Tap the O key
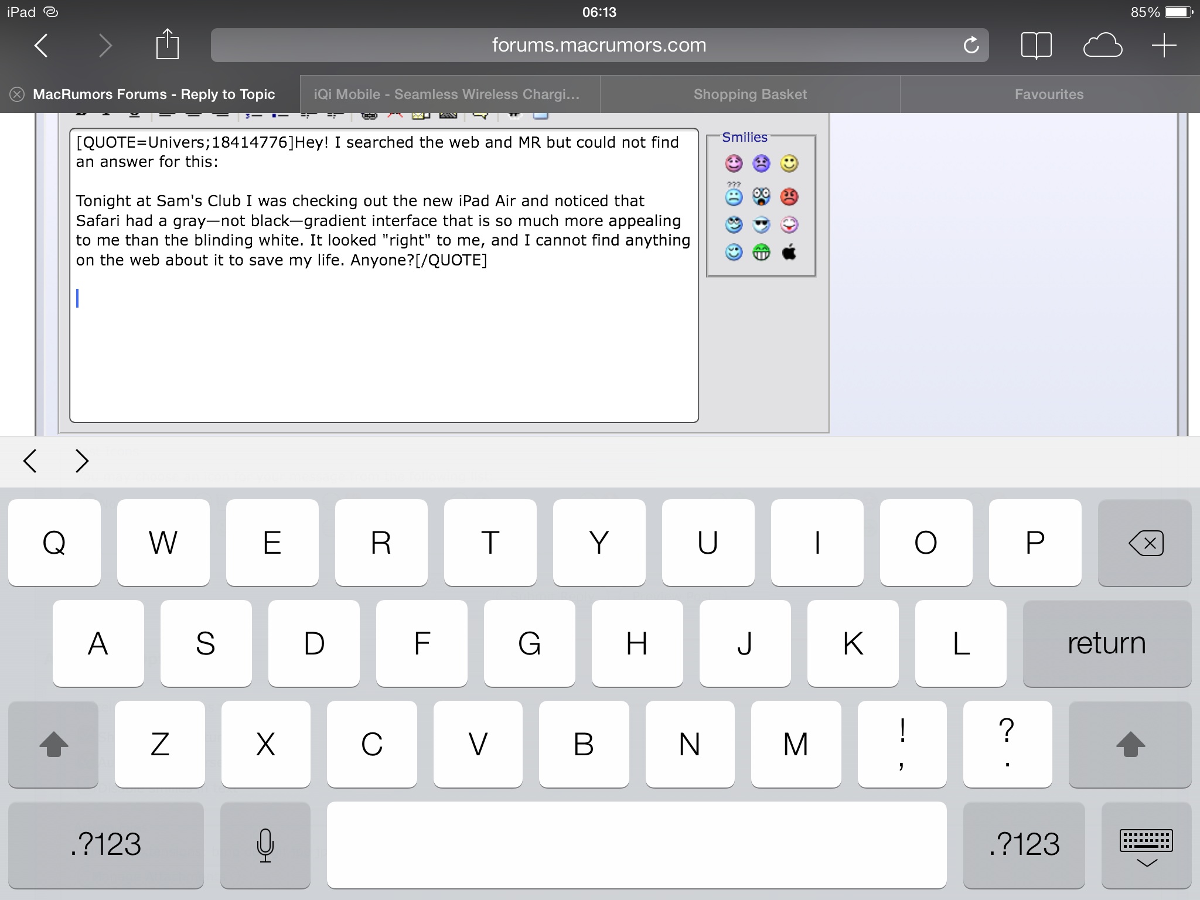The image size is (1200, 900). [926, 543]
